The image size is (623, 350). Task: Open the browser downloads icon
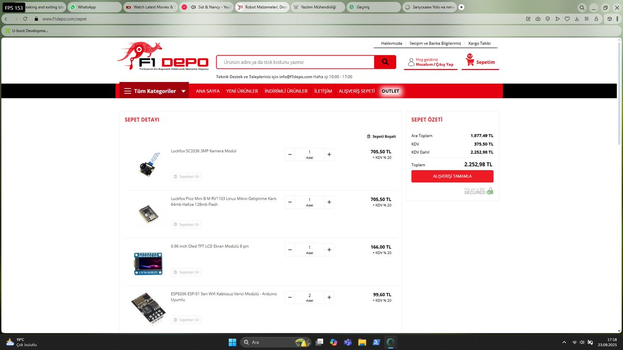[577, 19]
